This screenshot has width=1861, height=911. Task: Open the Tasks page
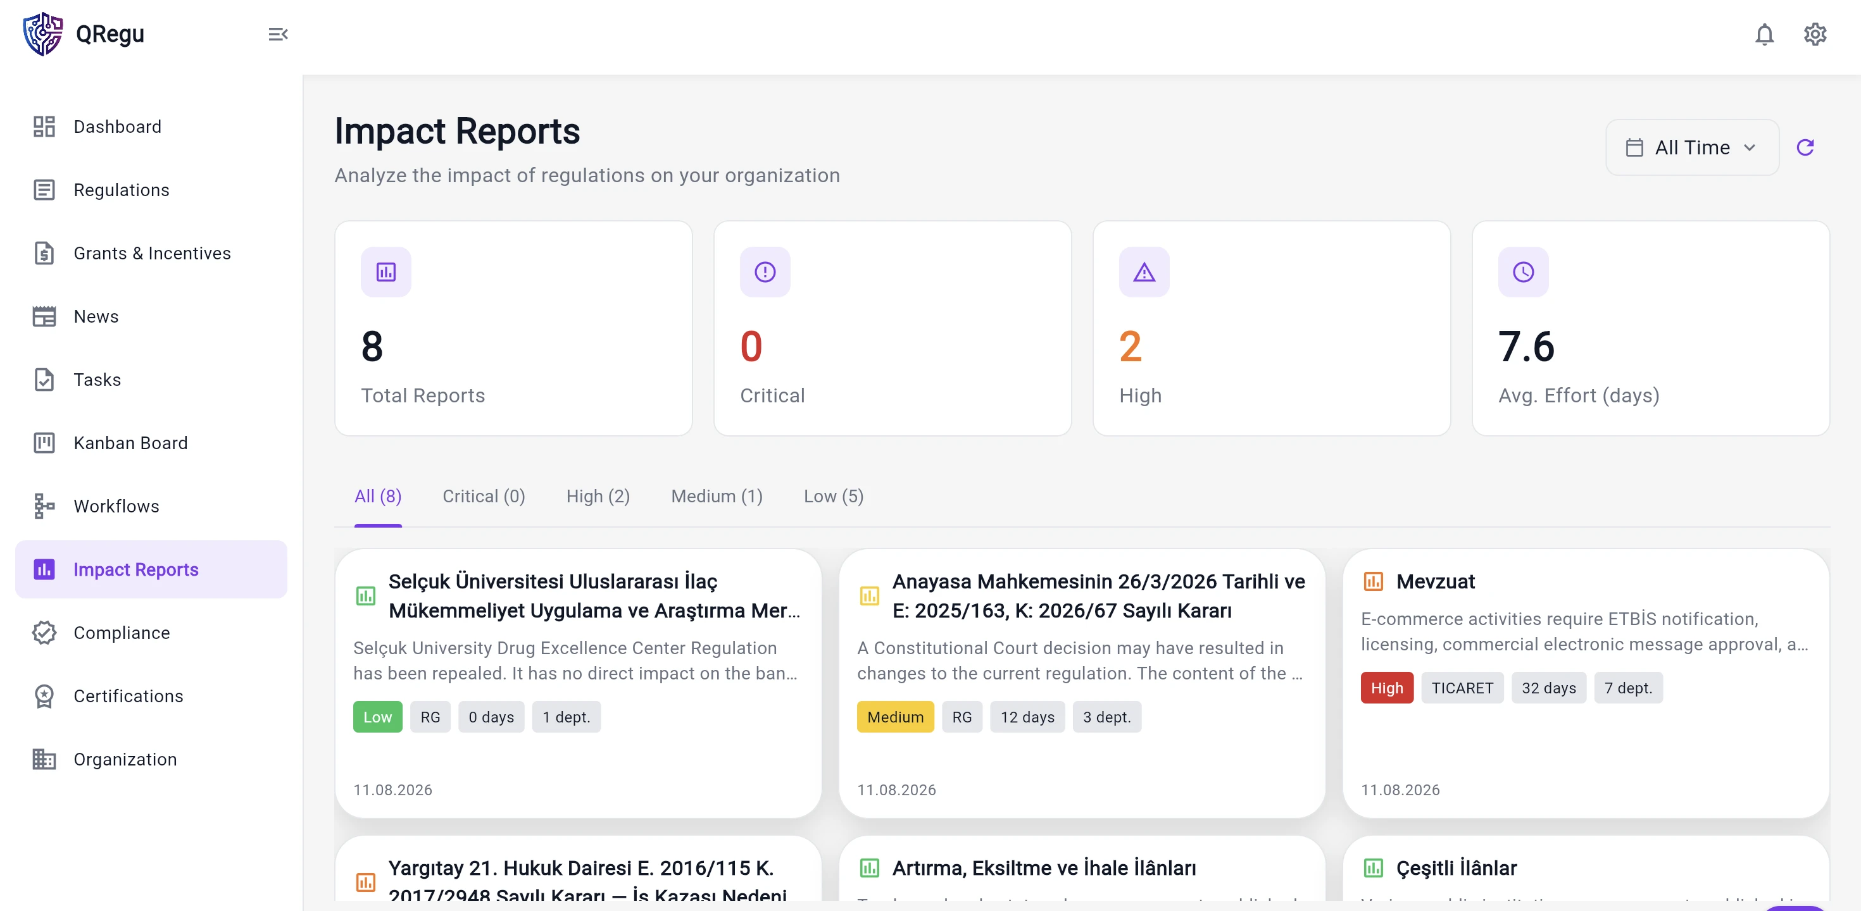[151, 380]
